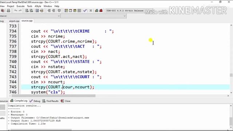Click the Compile & Run toolbar icon
Image resolution: width=233 pixels, height=131 pixels.
pos(75,11)
